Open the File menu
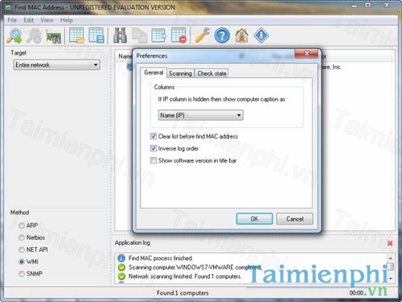This screenshot has width=402, height=302. pos(12,20)
